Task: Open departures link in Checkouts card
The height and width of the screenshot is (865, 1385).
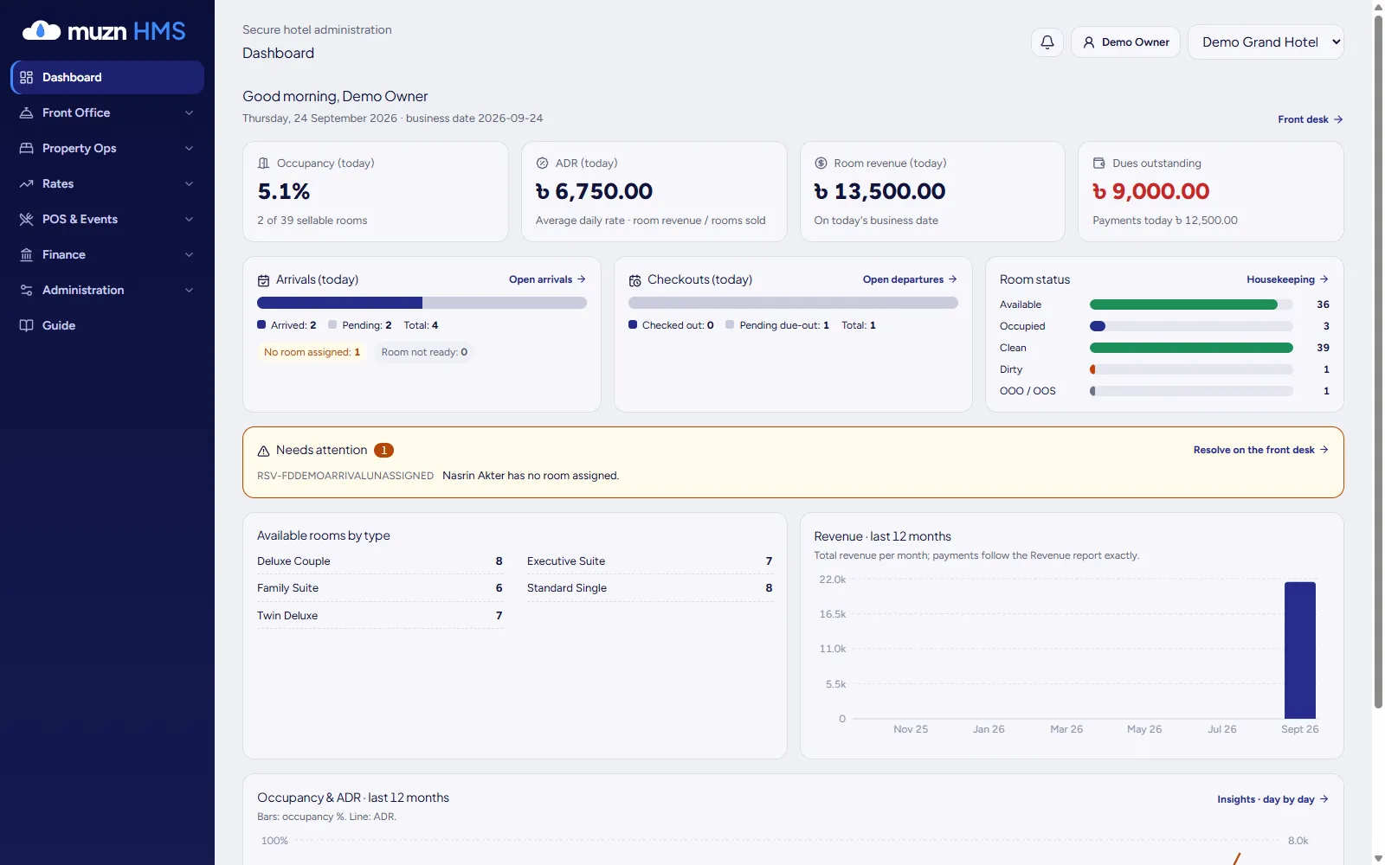Action: (x=910, y=279)
